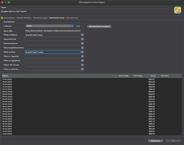Select the row dated 17.04.2024
Image resolution: width=184 pixels, height=145 pixels.
pyautogui.click(x=92, y=79)
